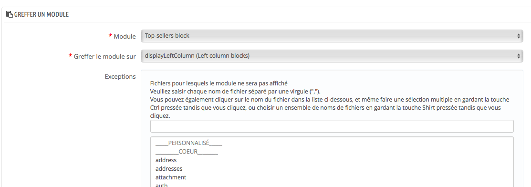Open the Module dropdown showing Top-sellers block
531x187 pixels.
click(332, 36)
